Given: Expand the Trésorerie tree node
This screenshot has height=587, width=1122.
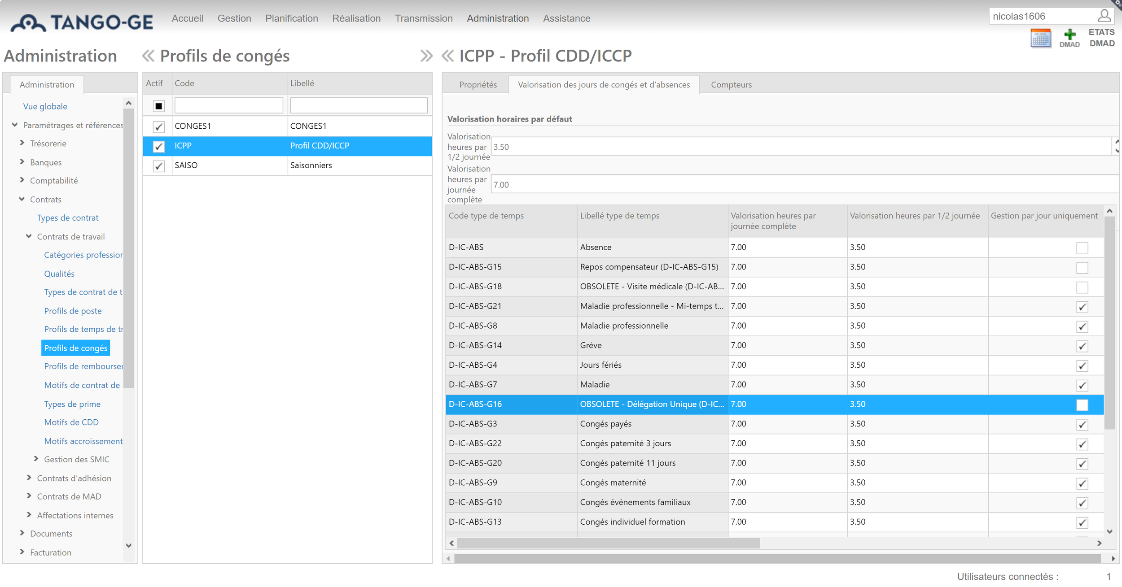Looking at the screenshot, I should click(x=22, y=143).
